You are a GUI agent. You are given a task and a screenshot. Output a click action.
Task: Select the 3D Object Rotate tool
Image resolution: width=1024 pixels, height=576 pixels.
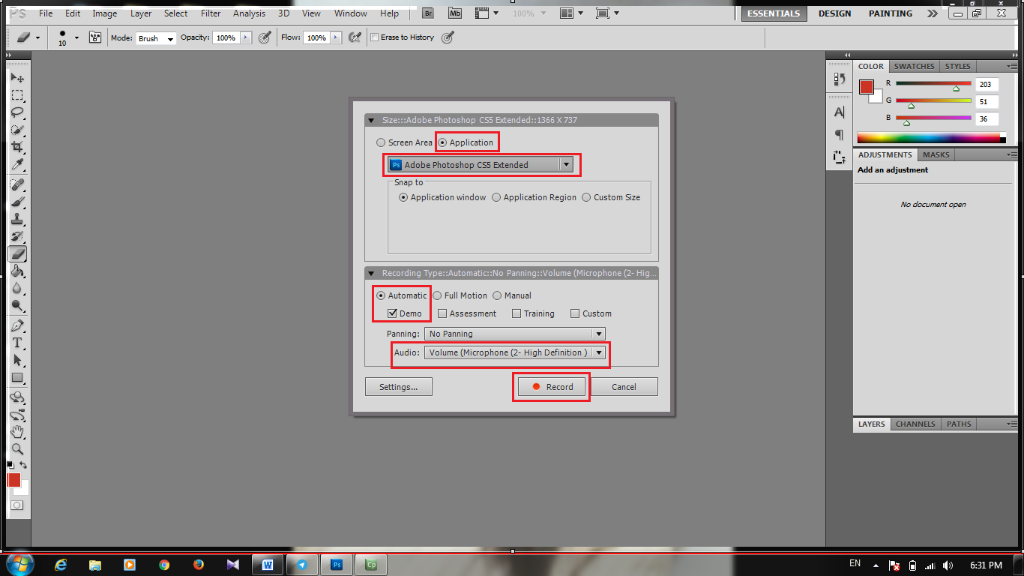(17, 397)
